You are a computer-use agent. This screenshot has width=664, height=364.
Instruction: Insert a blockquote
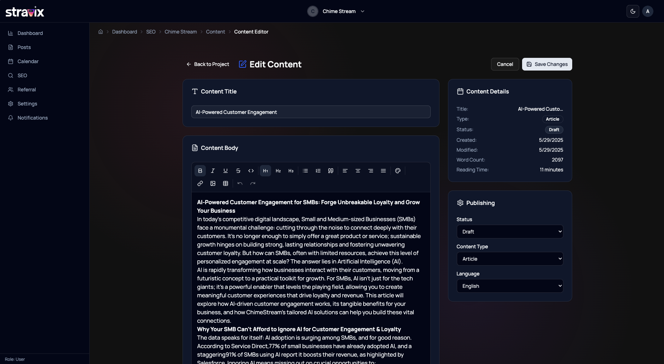[x=331, y=171]
